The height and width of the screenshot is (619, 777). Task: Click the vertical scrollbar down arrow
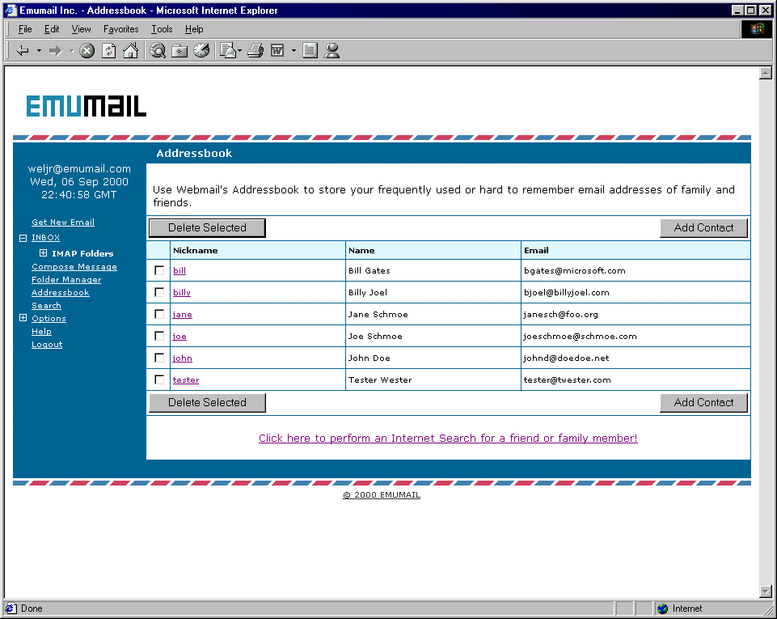click(766, 591)
